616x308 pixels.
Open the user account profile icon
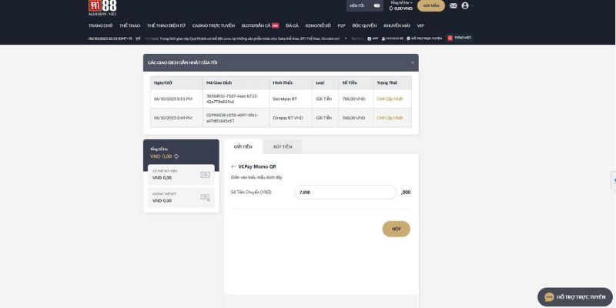point(465,5)
